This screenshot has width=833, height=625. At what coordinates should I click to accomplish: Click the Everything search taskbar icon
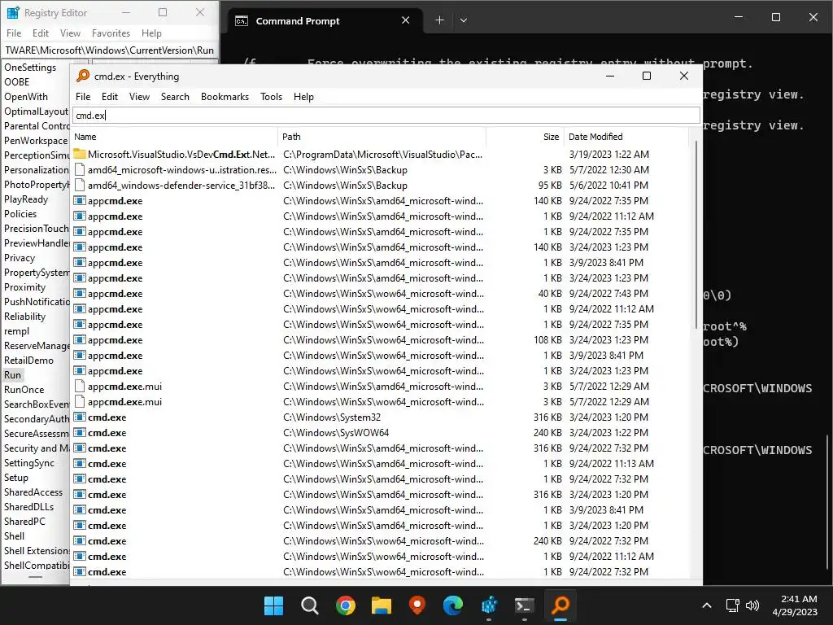(560, 605)
